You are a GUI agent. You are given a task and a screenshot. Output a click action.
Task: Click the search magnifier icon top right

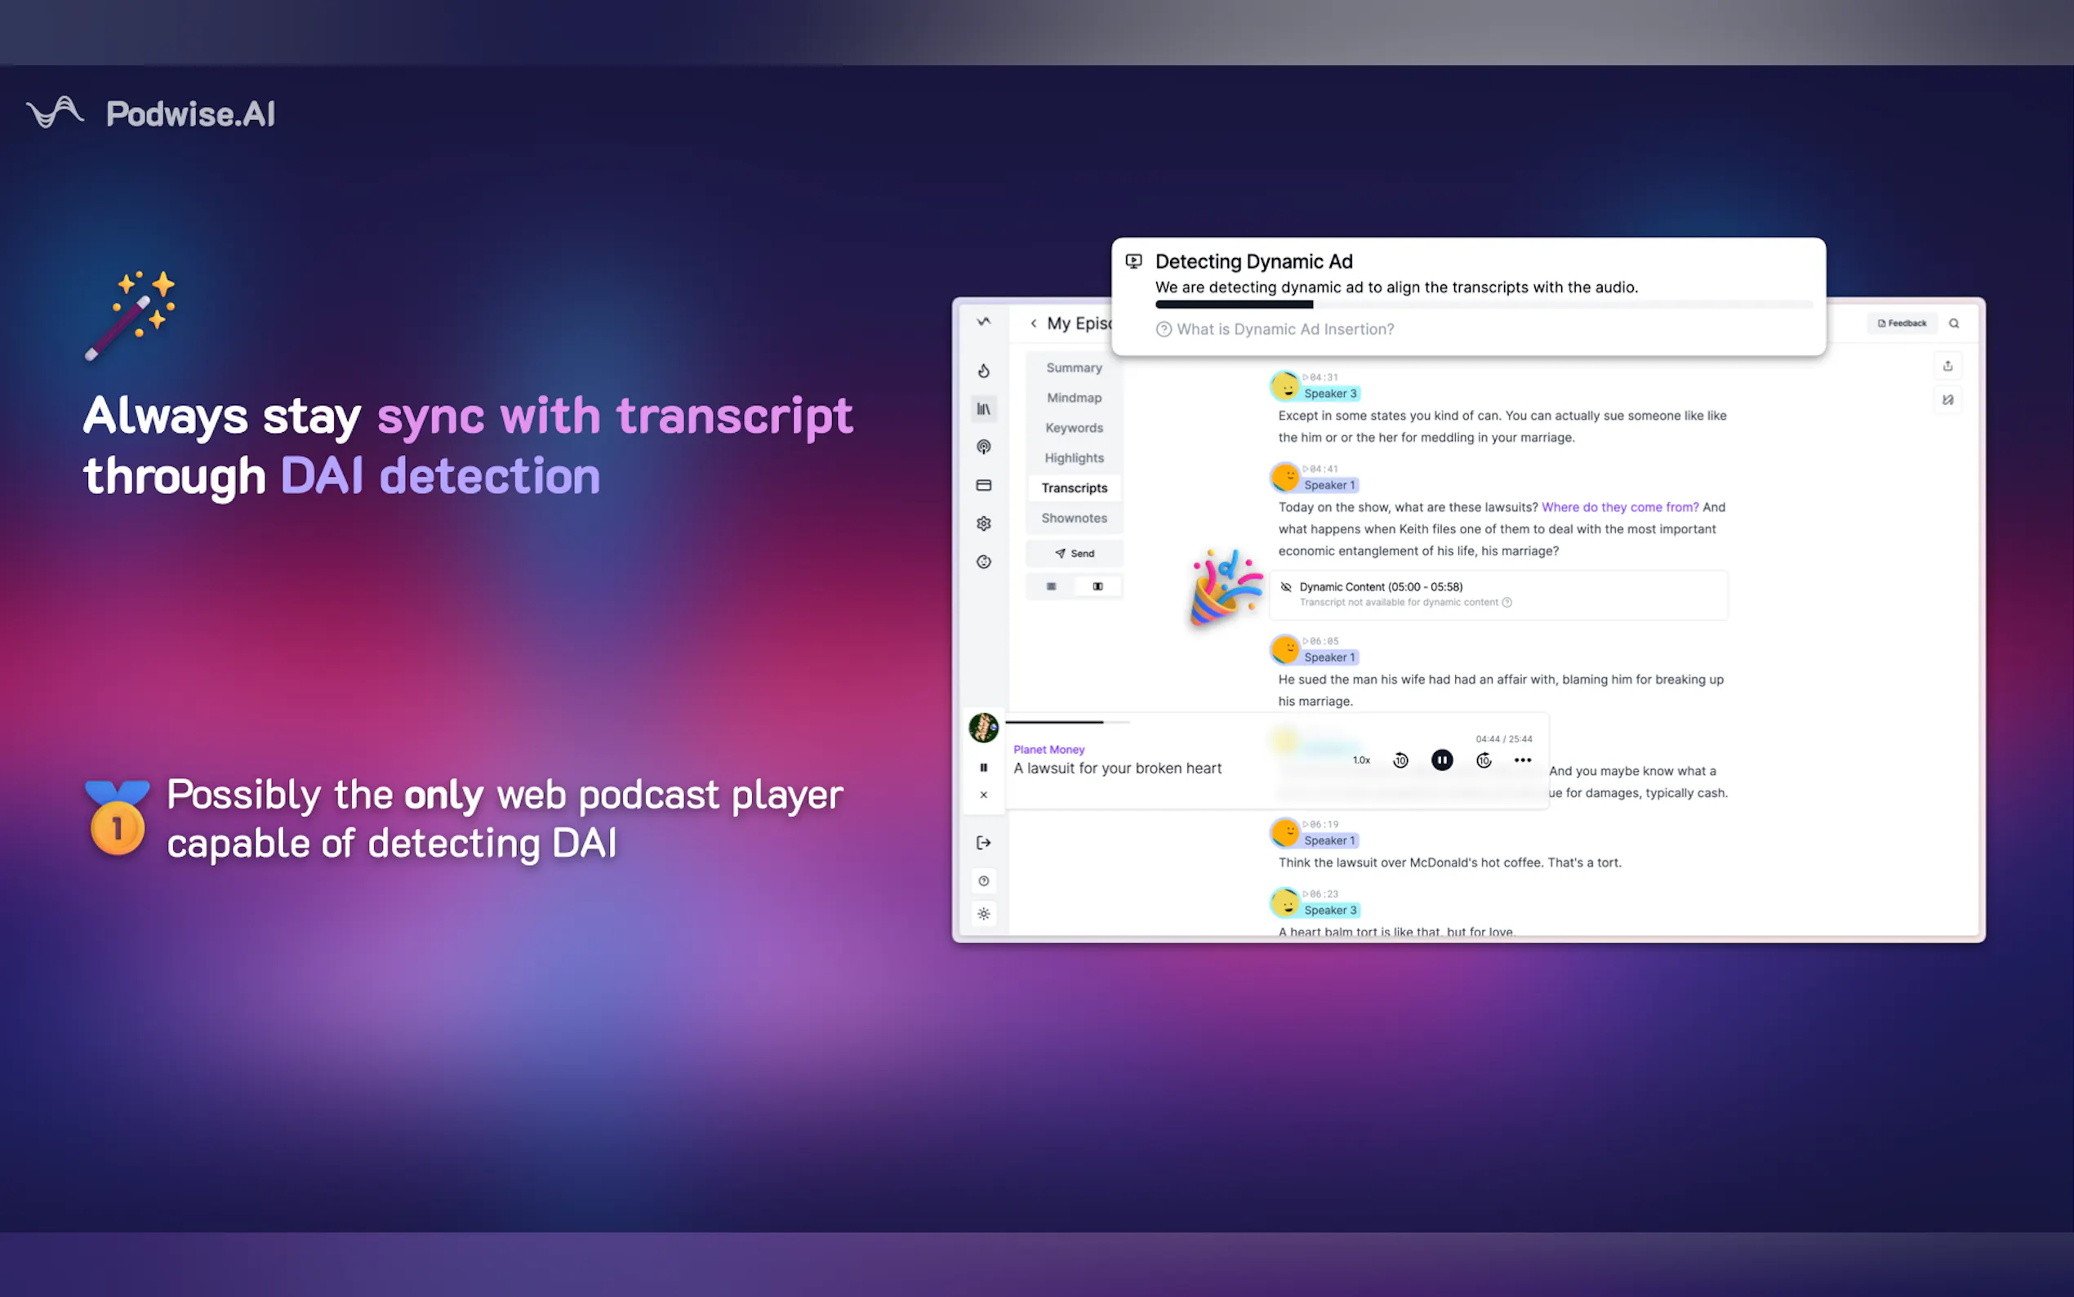click(x=1954, y=323)
